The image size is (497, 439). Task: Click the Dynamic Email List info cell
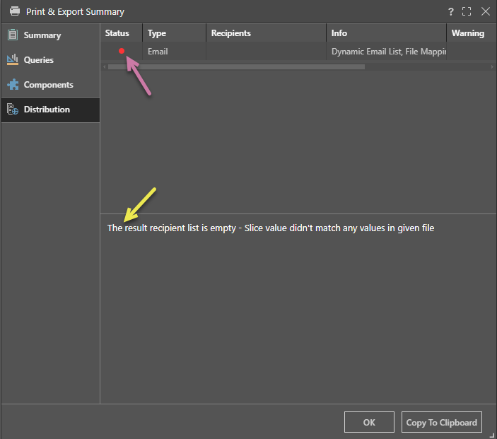[387, 52]
